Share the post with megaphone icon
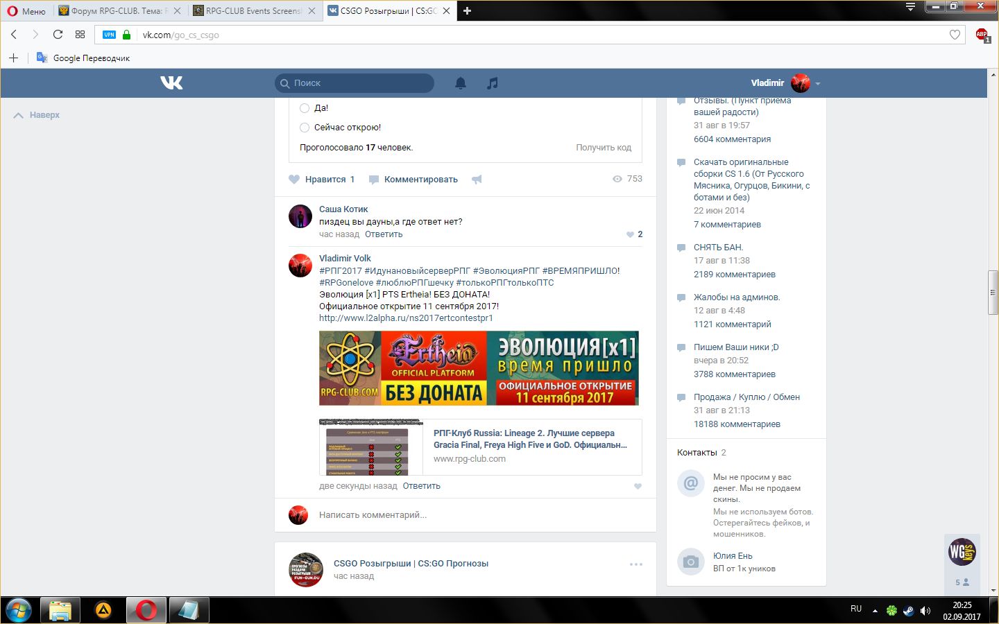999x624 pixels. [477, 179]
